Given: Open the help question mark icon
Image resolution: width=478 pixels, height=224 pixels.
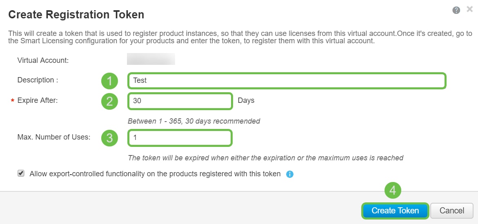Looking at the screenshot, I should [x=456, y=10].
